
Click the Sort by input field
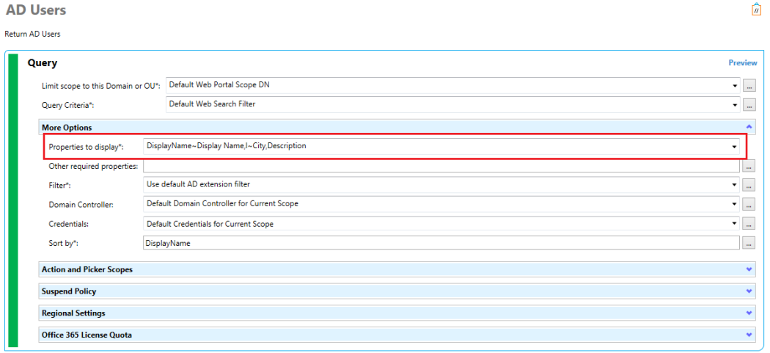(x=441, y=243)
